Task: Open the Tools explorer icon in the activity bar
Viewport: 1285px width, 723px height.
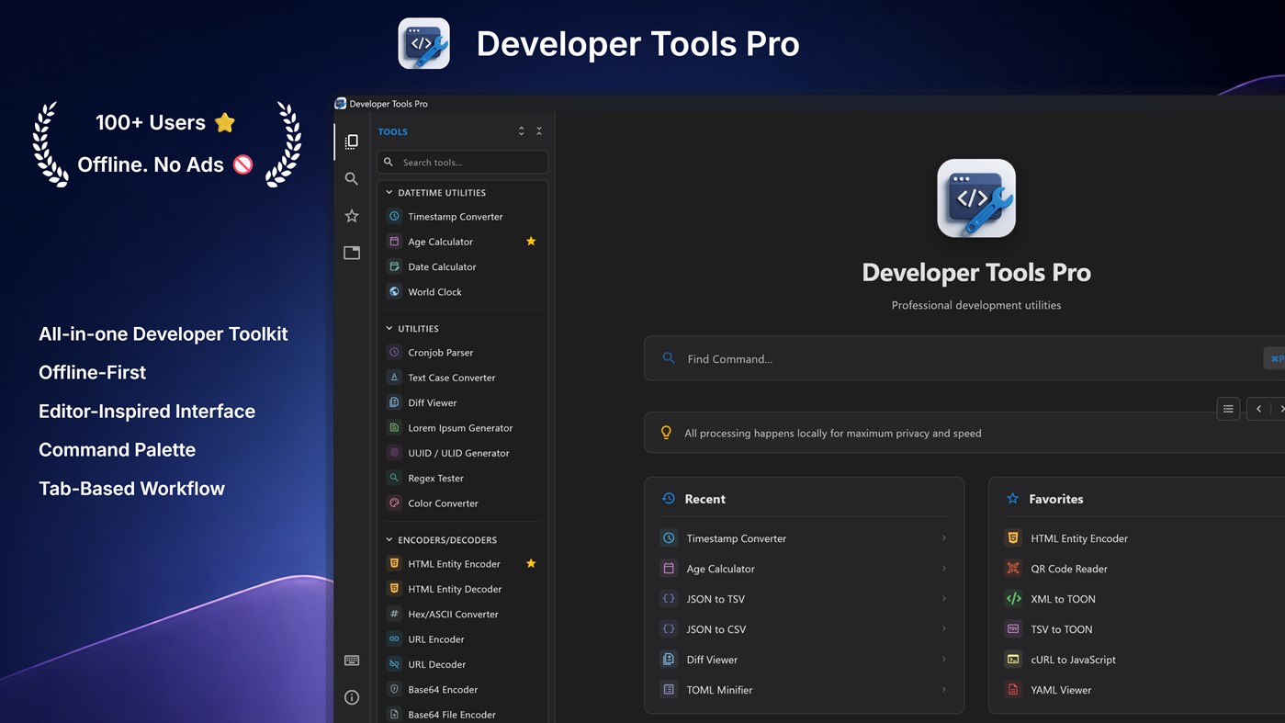Action: coord(351,141)
